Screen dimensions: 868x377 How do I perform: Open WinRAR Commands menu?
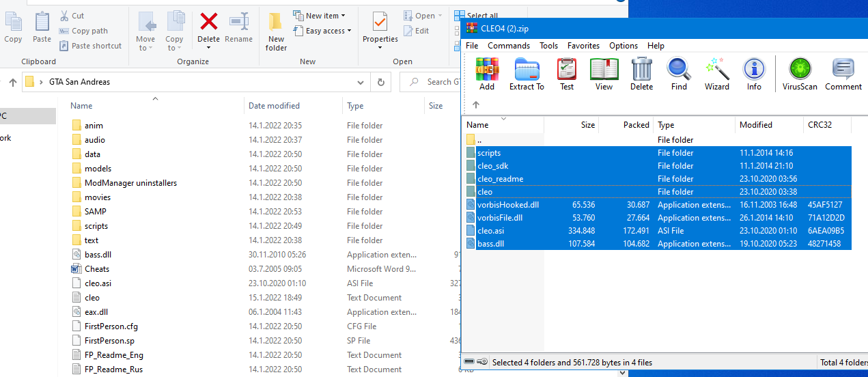[x=509, y=46]
